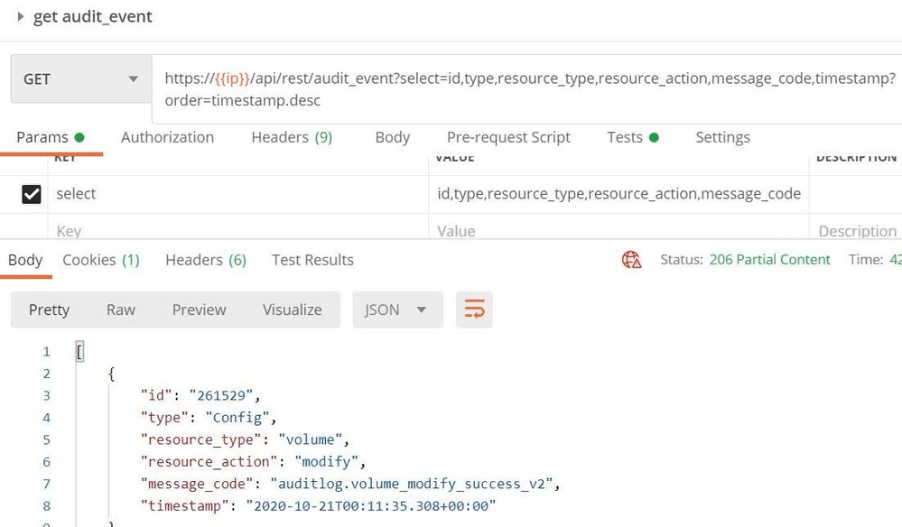Open the response Headers (6) tab
The width and height of the screenshot is (902, 527).
(206, 260)
